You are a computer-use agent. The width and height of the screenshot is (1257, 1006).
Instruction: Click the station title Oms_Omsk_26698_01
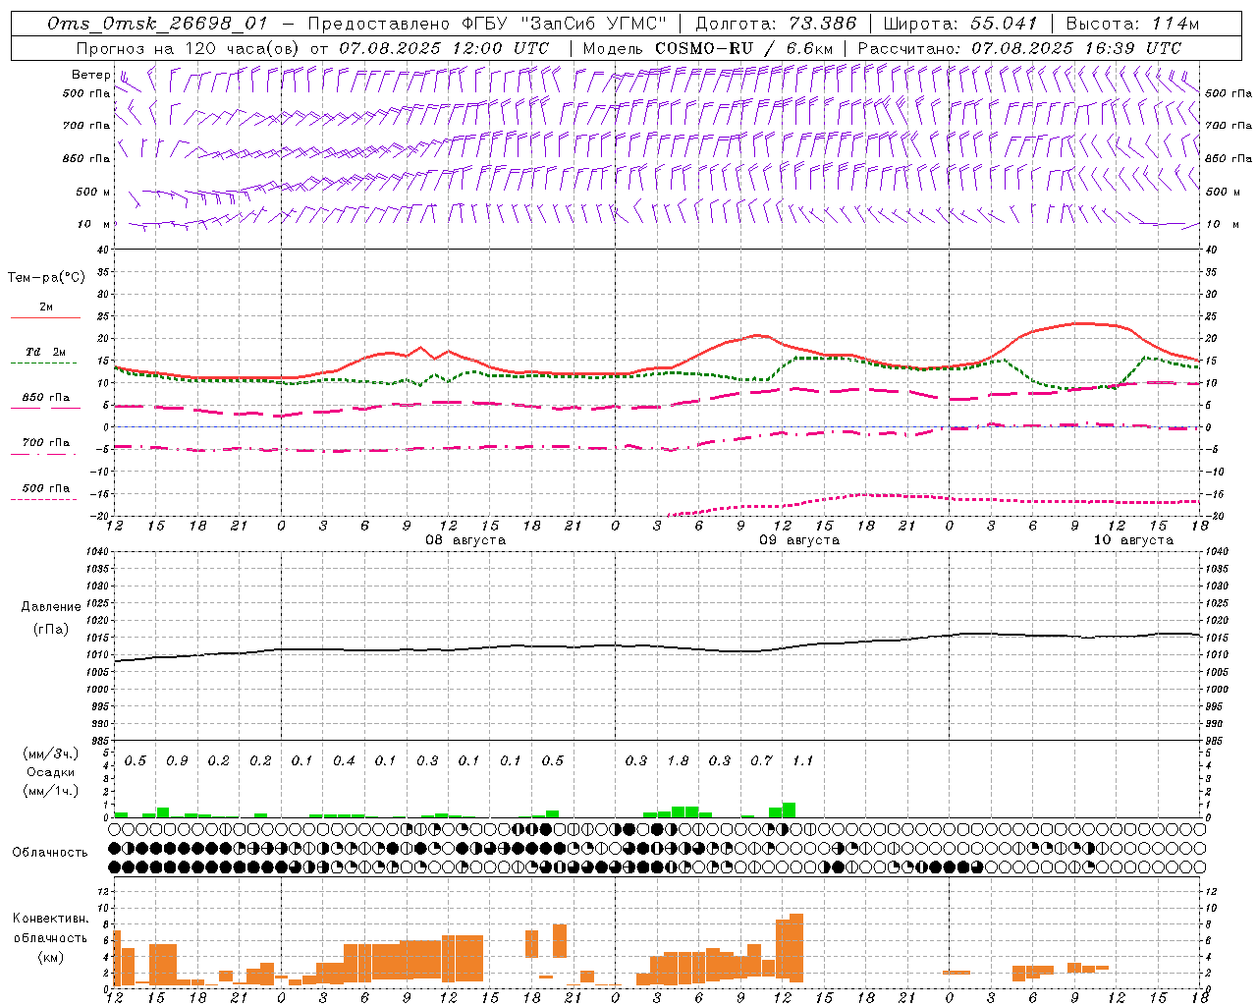(x=157, y=24)
